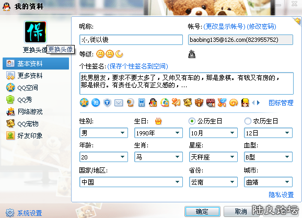Click the girl with yellow cap icon
The width and height of the screenshot is (302, 218).
click(245, 103)
